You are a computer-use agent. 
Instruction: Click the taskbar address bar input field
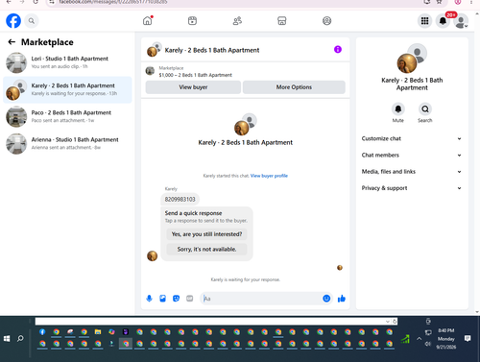(209, 322)
